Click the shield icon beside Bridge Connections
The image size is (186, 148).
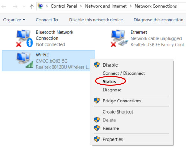[x=97, y=101]
